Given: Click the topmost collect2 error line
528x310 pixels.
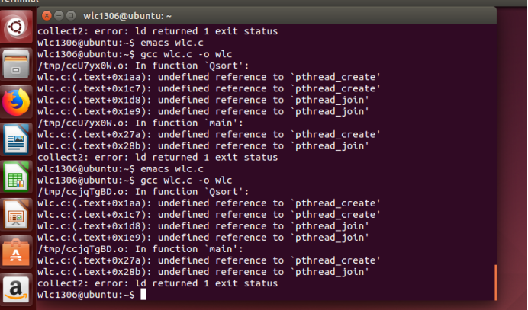Looking at the screenshot, I should (x=156, y=31).
